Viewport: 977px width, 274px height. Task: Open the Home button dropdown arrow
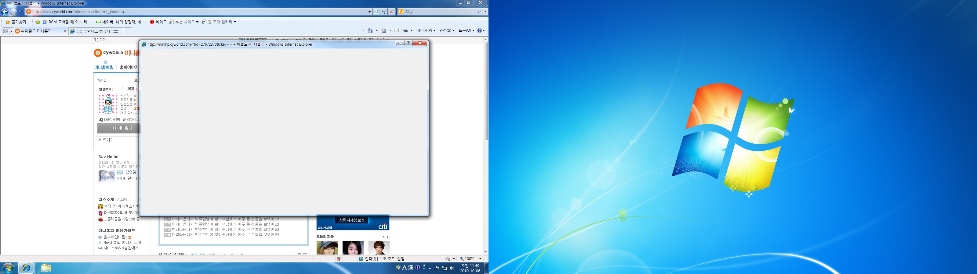(x=377, y=30)
